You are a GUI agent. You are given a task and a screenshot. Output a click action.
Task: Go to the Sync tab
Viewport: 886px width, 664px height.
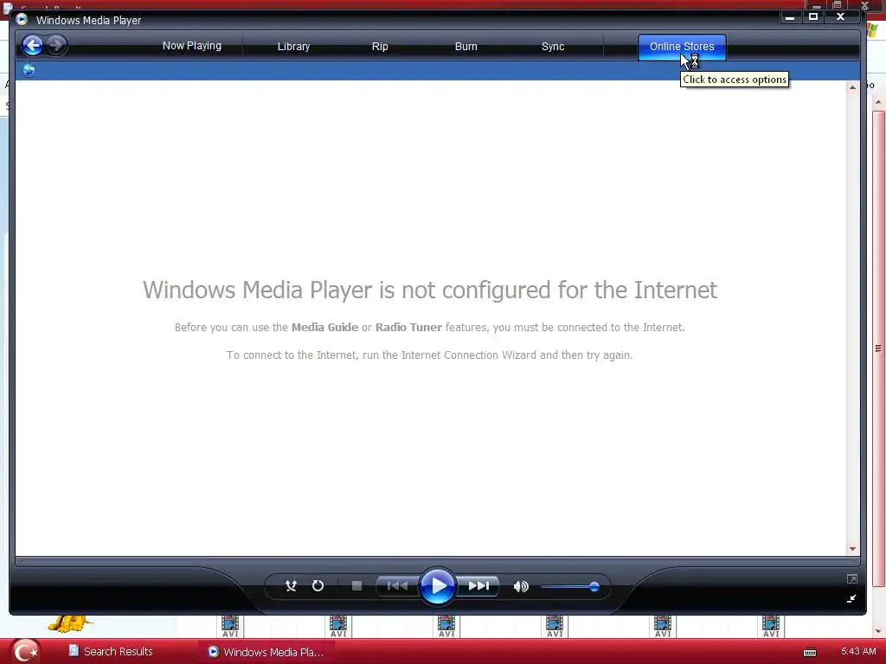pos(553,47)
